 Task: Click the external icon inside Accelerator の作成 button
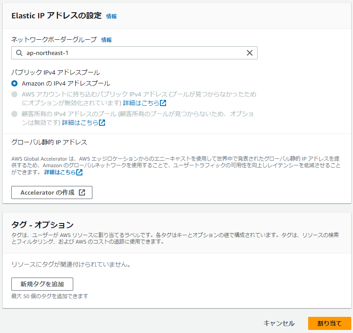[82, 192]
